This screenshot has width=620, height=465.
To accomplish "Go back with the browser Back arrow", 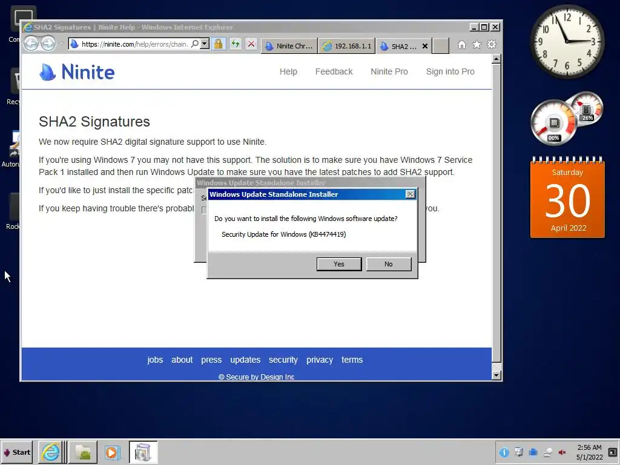I will (x=31, y=43).
